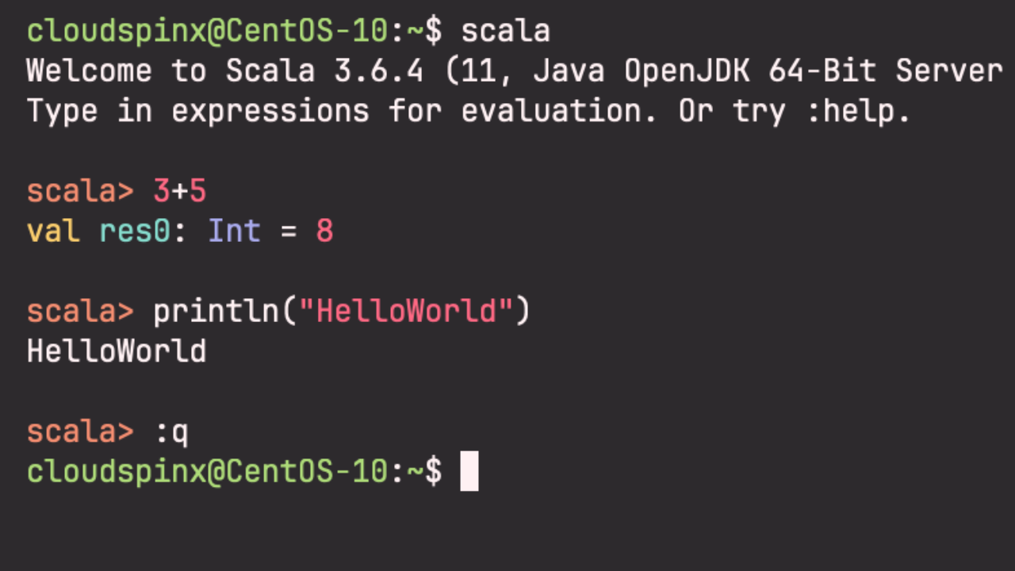Click the last 'scala>' prompt before :q
Image resolution: width=1015 pixels, height=571 pixels.
tap(81, 431)
